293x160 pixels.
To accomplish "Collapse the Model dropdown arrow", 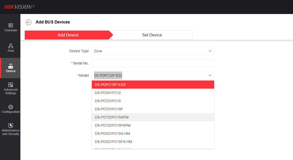I will point(210,75).
